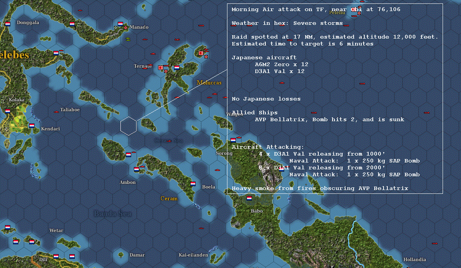
Task: Click the red marker below Ternate's Japanese flag
Action: click(x=166, y=71)
